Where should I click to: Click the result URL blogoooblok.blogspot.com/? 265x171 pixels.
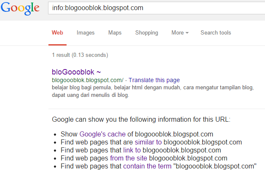coord(88,80)
